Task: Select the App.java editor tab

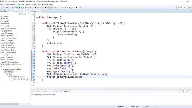Action: 36,11
